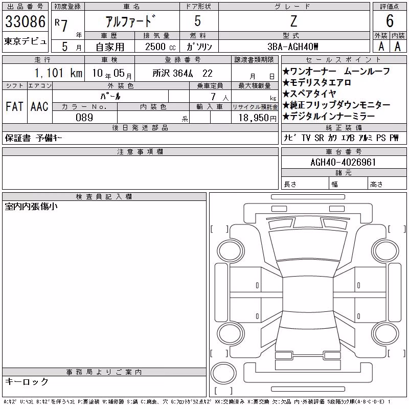This screenshot has height=409, width=409.
Task: Click the inspection date 10年05月
Action: [x=112, y=73]
